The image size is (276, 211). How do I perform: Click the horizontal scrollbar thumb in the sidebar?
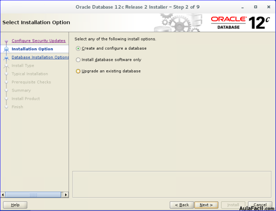coord(33,194)
